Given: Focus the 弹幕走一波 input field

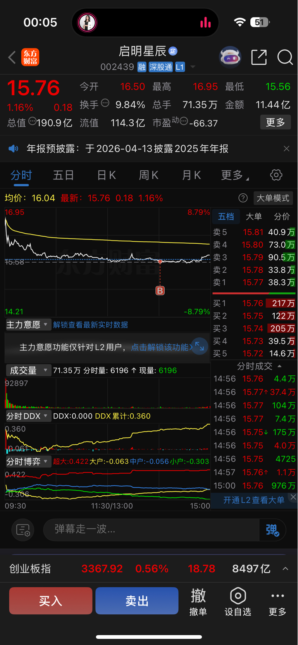Looking at the screenshot, I should click(151, 530).
